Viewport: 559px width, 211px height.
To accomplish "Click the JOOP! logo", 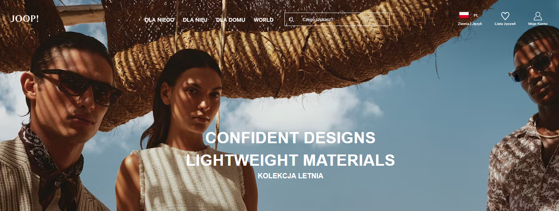I will click(25, 19).
